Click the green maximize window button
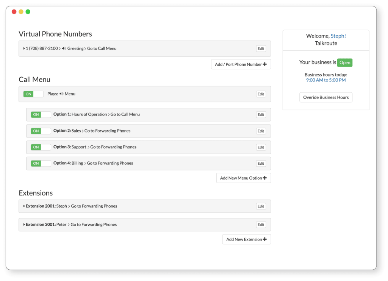The width and height of the screenshot is (388, 281). click(x=28, y=12)
